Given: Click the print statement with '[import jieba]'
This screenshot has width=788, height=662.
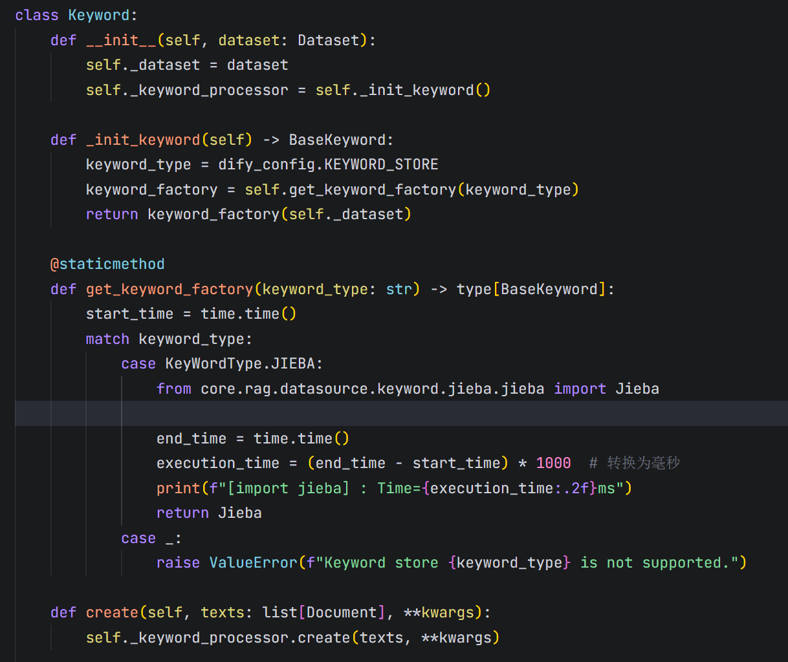Looking at the screenshot, I should coord(394,488).
